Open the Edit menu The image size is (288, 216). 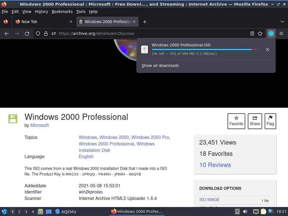click(x=15, y=12)
